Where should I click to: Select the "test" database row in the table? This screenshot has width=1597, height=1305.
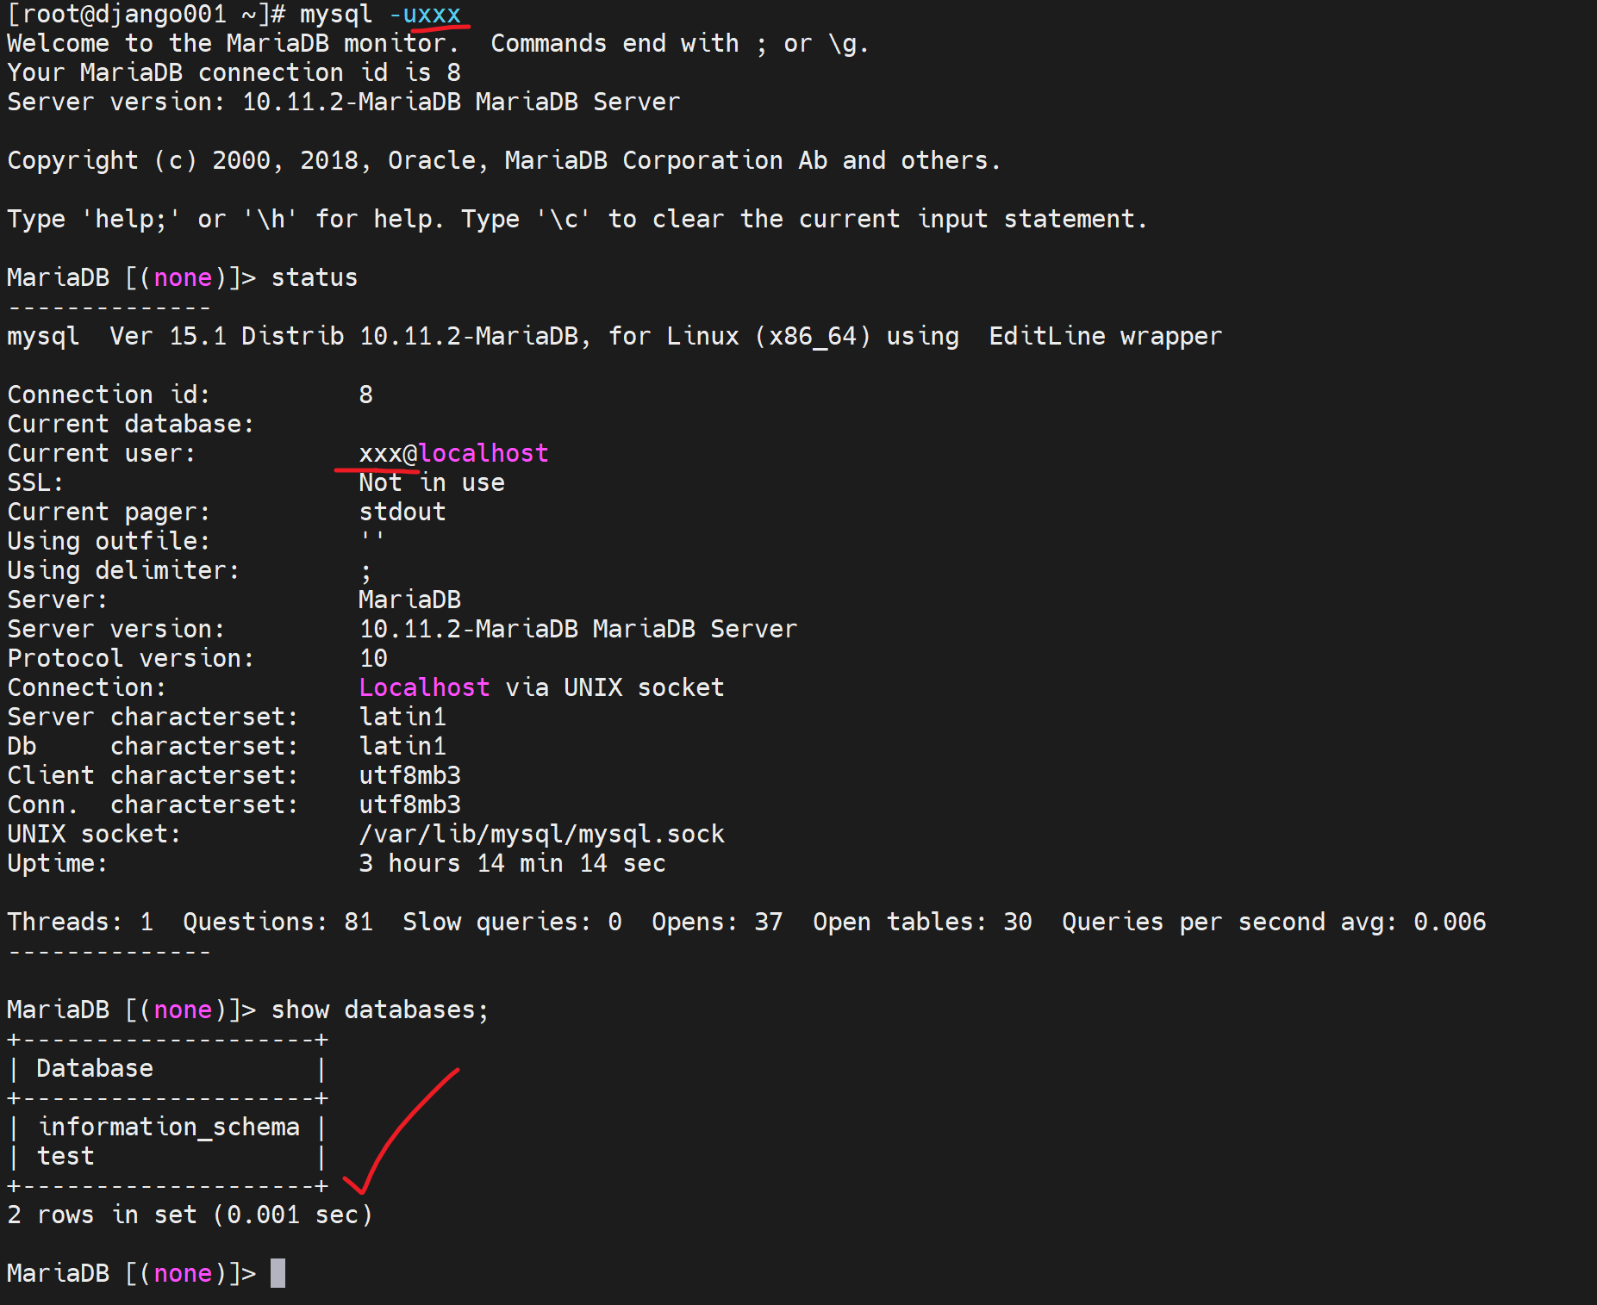[66, 1156]
